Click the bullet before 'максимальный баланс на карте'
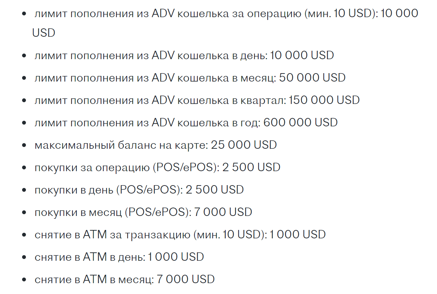The image size is (437, 294). click(x=24, y=145)
